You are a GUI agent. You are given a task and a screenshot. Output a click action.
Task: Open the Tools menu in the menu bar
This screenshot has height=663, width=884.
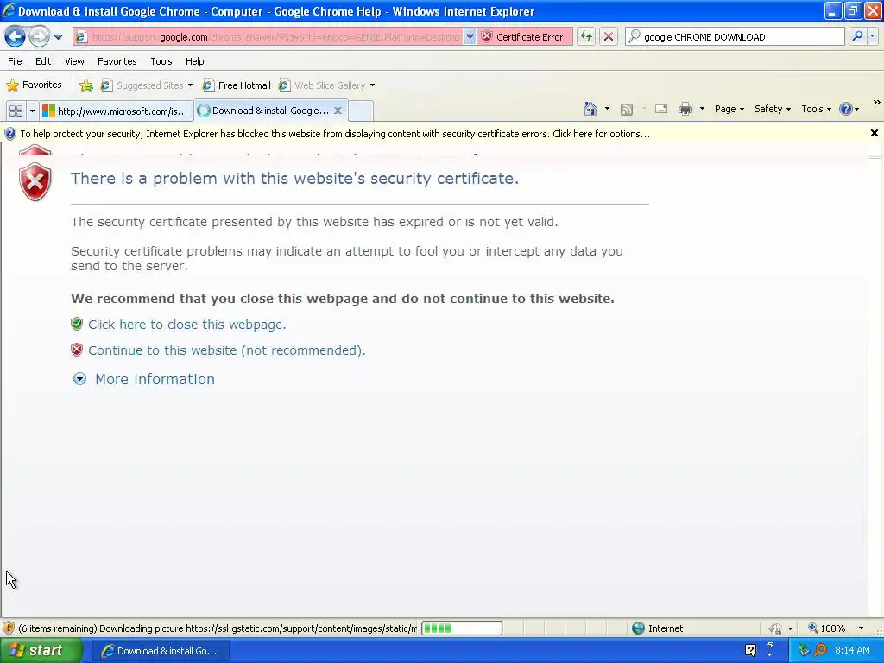point(161,61)
